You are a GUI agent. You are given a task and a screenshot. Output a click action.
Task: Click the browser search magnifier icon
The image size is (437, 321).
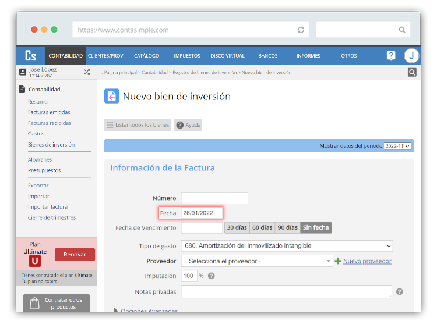click(401, 30)
